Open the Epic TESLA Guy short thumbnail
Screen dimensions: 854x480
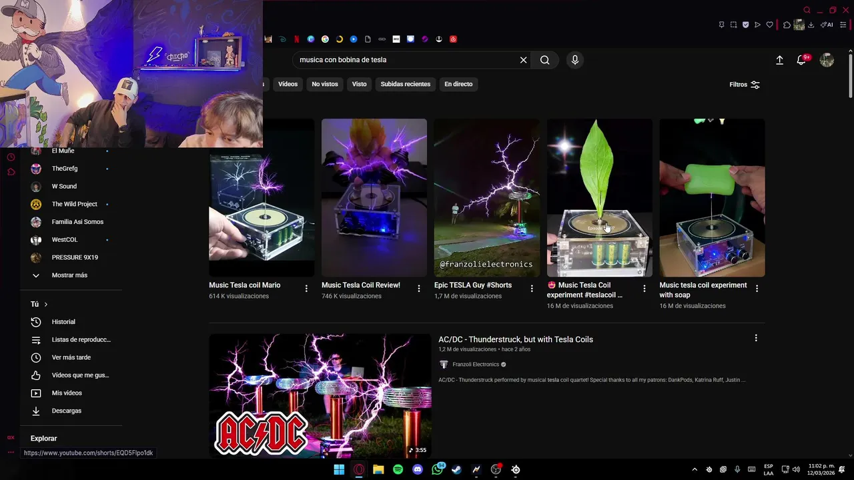click(x=486, y=197)
